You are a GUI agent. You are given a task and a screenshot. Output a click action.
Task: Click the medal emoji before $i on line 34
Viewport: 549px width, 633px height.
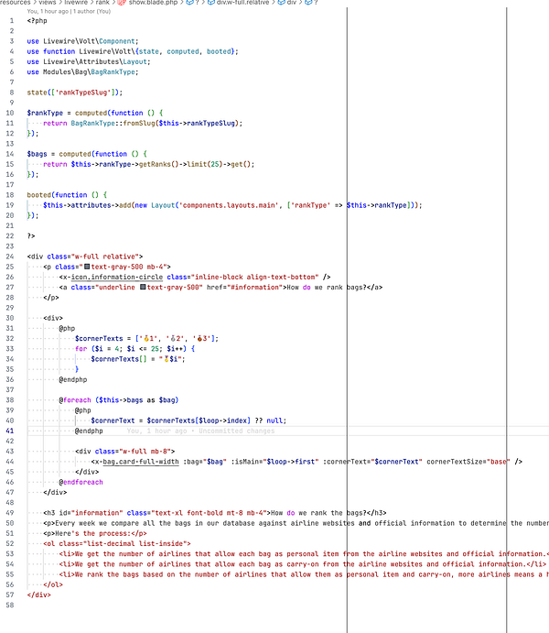point(167,359)
